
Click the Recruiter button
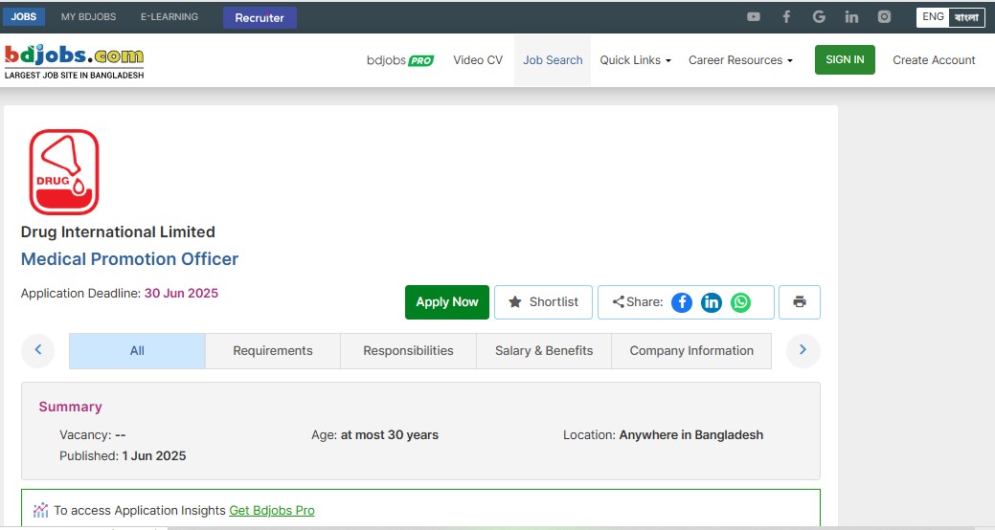260,18
